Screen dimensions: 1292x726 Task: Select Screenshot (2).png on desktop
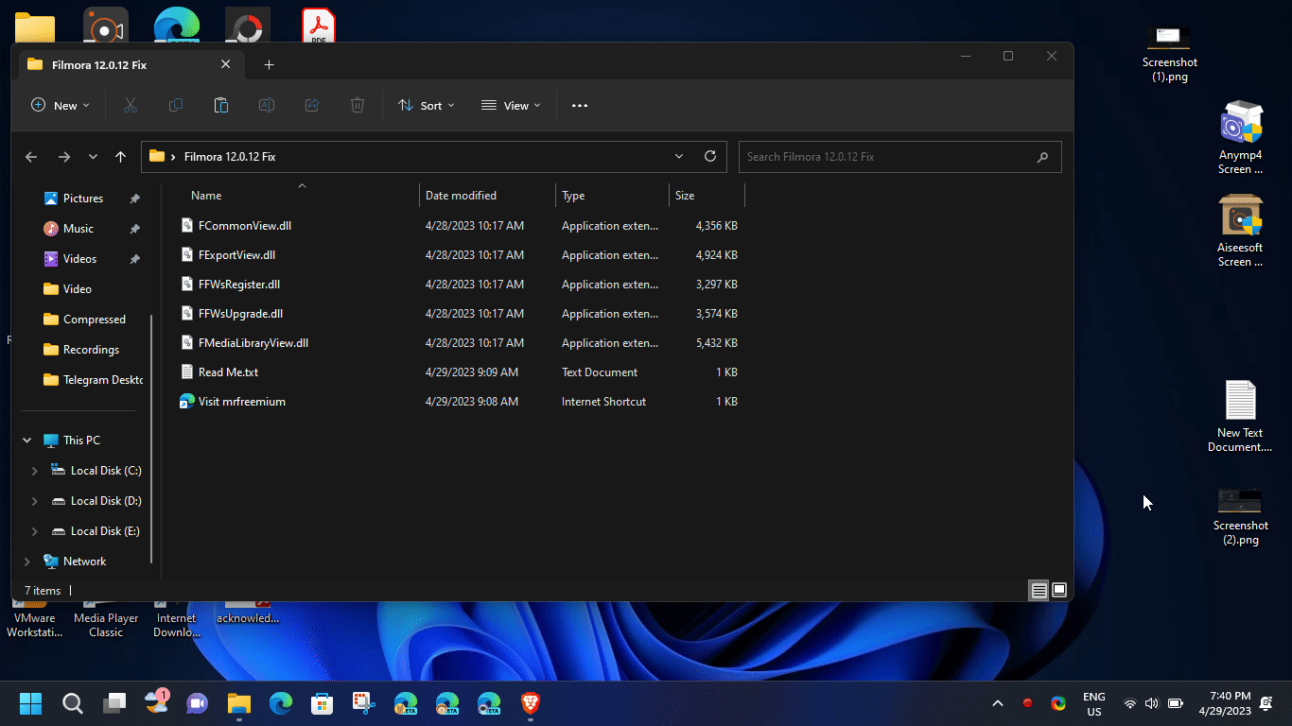tap(1240, 517)
